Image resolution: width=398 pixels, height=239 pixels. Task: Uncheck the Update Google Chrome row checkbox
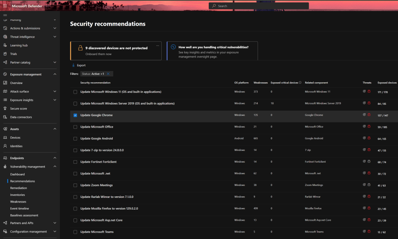point(75,115)
